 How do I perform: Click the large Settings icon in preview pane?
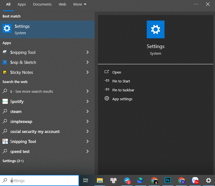[x=155, y=29]
